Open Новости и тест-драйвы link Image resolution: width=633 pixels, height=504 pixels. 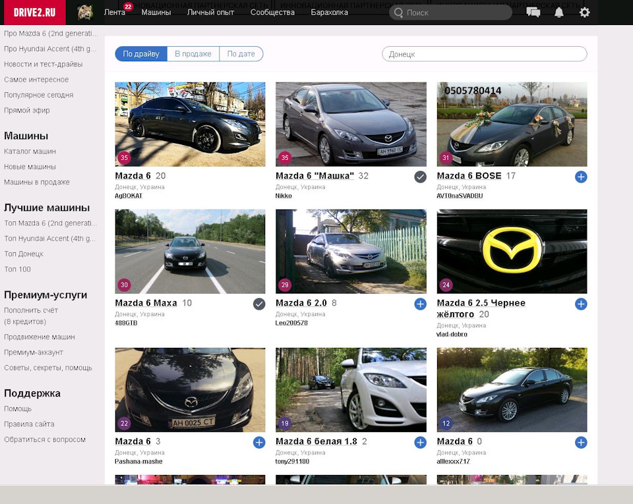click(44, 64)
